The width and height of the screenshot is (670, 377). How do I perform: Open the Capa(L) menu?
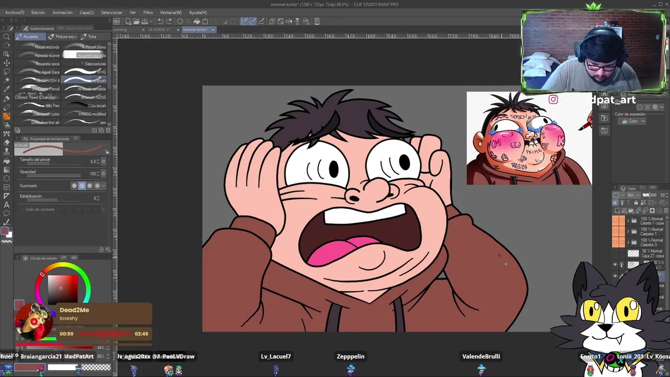click(x=87, y=13)
